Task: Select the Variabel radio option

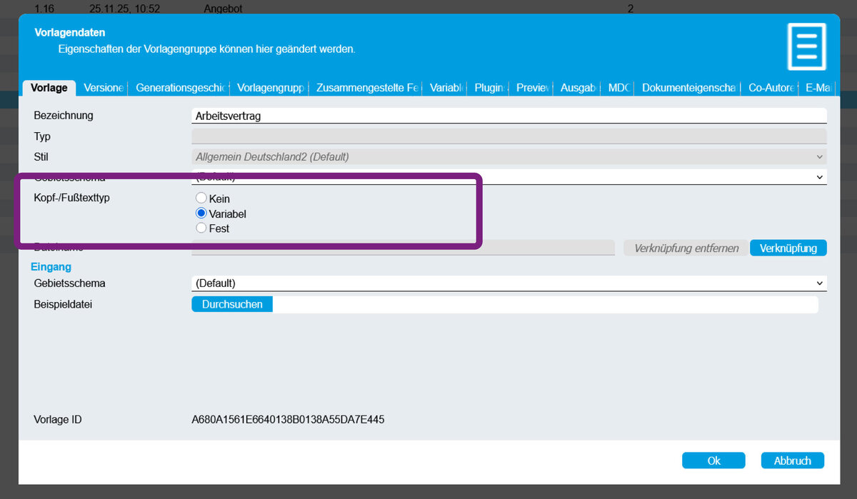Action: [201, 213]
